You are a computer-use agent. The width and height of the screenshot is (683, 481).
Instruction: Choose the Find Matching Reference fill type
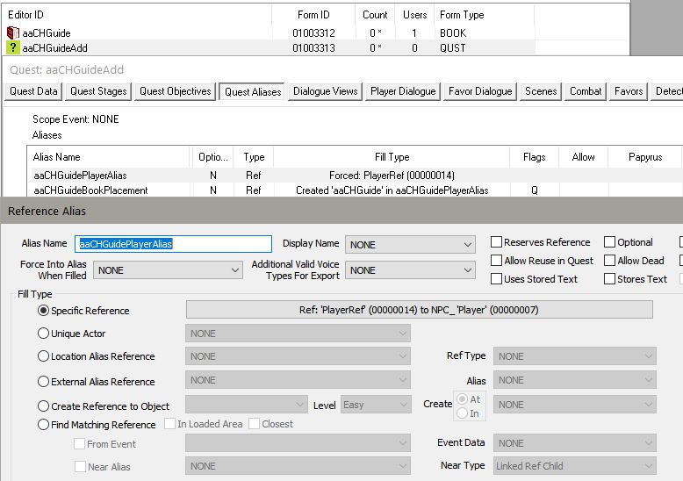[44, 425]
